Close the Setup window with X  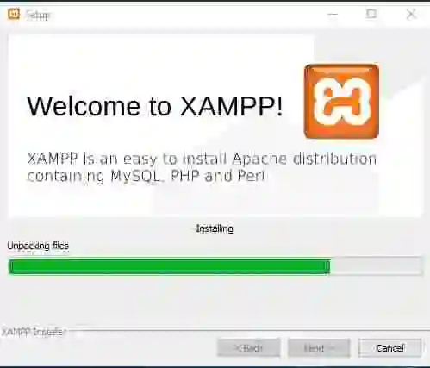pyautogui.click(x=411, y=14)
